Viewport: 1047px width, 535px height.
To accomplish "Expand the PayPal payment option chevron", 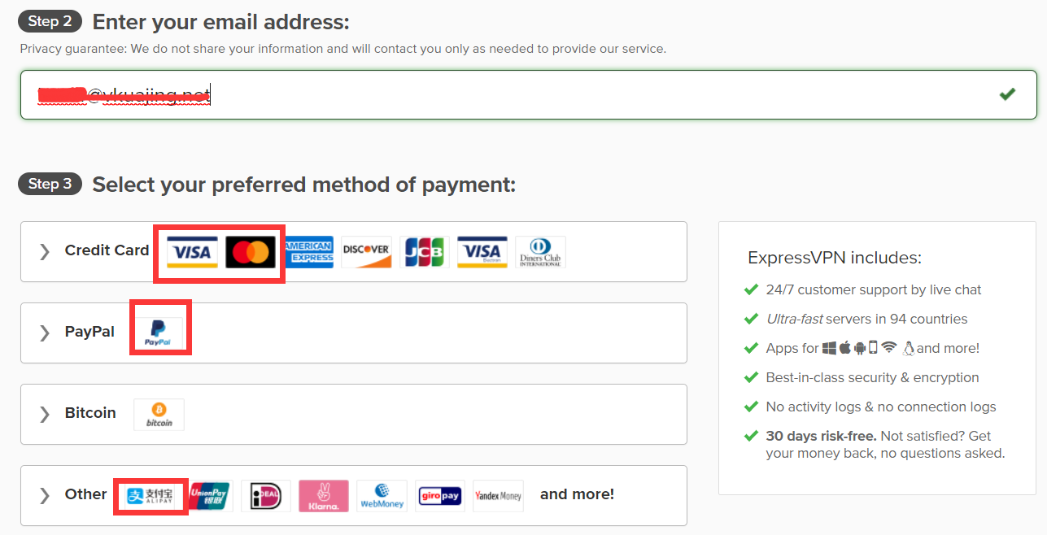I will pos(45,333).
